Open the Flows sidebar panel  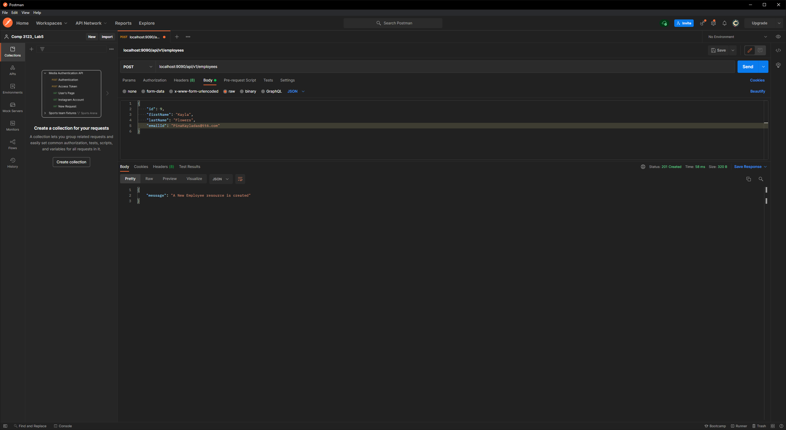12,144
